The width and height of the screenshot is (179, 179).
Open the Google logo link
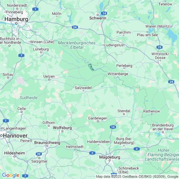point(11,175)
